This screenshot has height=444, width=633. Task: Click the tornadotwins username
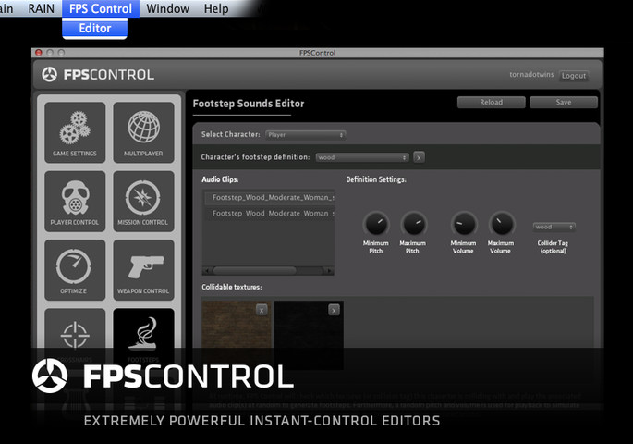click(x=531, y=74)
